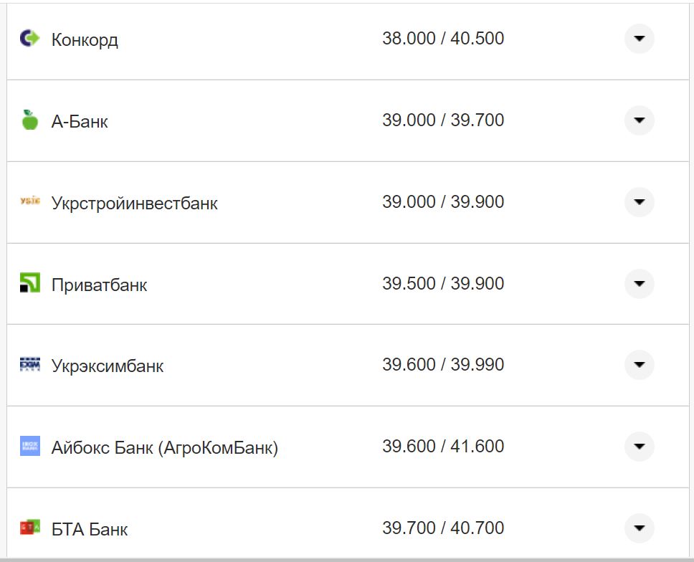Click the blue Айбокс Банк logo
Image resolution: width=694 pixels, height=562 pixels.
30,447
